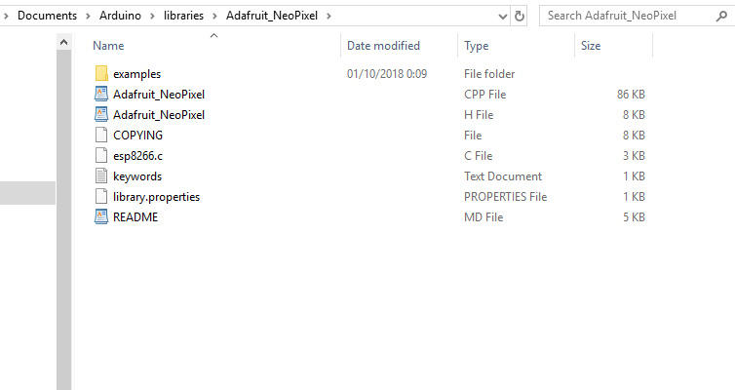Click the Search Adafruit_NeoPixel input field
The height and width of the screenshot is (390, 735).
[x=628, y=16]
